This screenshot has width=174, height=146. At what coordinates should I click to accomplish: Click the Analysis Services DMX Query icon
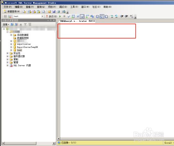click(x=34, y=11)
